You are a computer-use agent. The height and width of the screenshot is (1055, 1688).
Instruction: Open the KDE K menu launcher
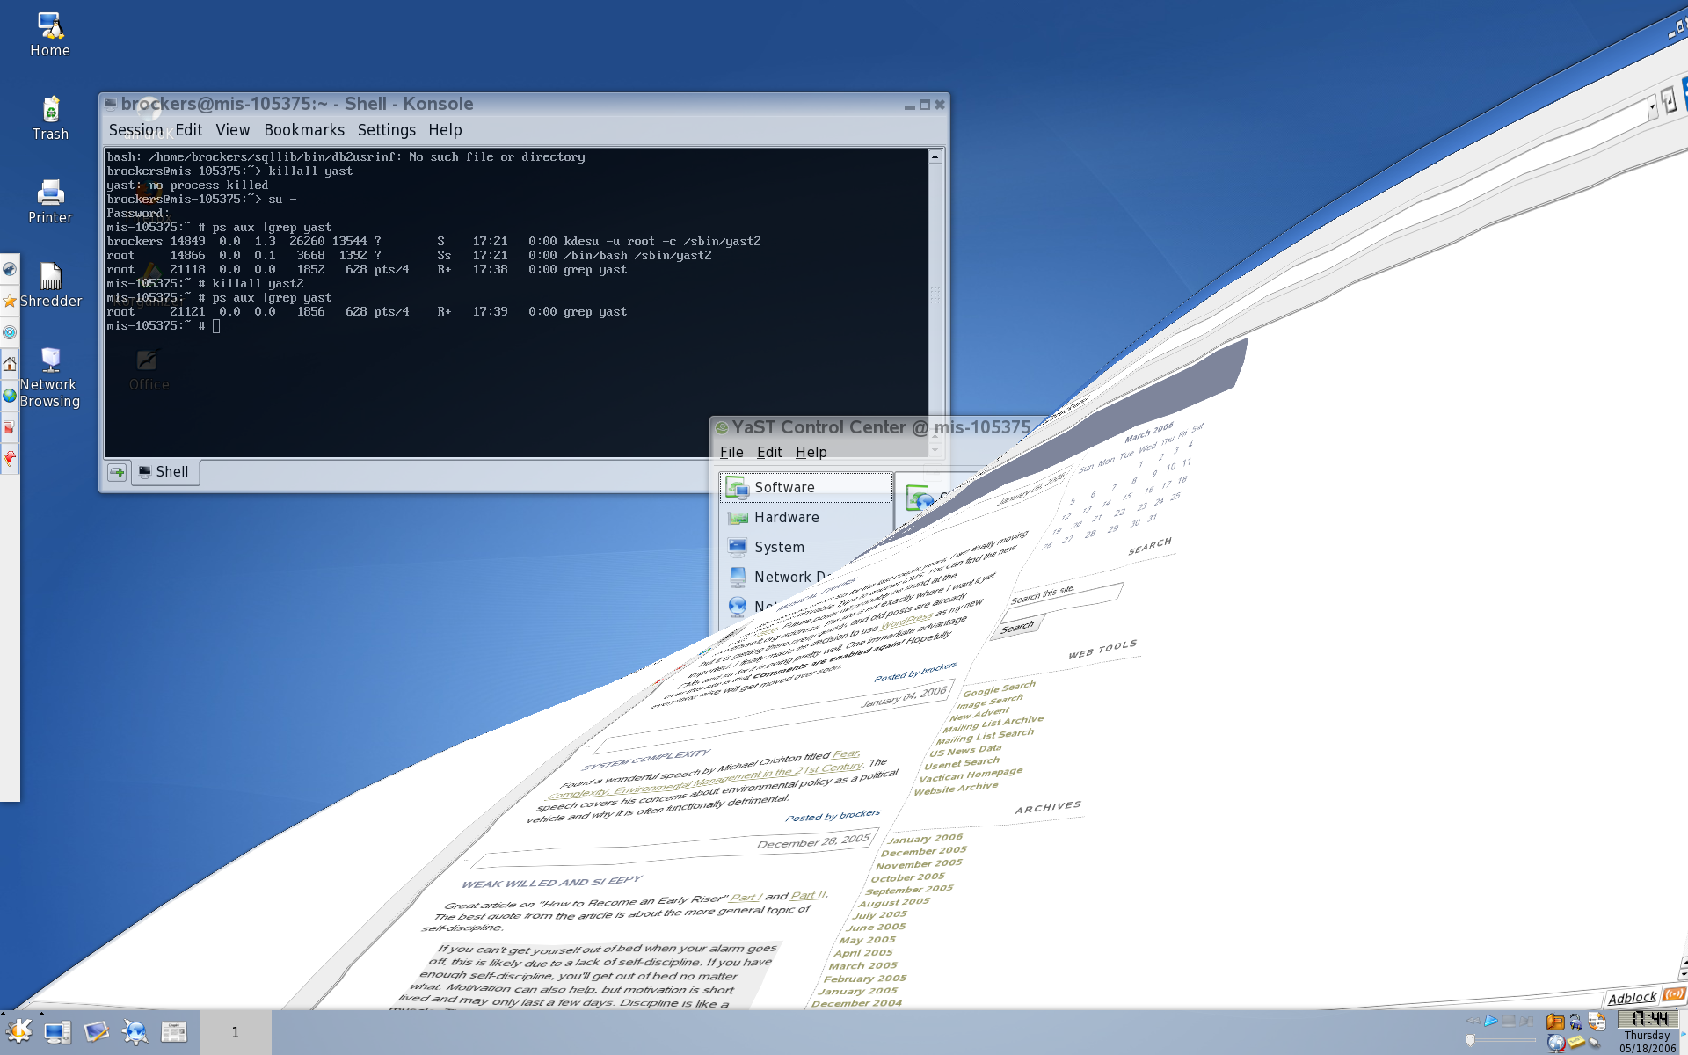tap(18, 1031)
